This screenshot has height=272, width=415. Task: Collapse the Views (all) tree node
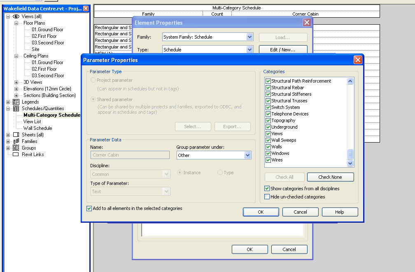8,16
